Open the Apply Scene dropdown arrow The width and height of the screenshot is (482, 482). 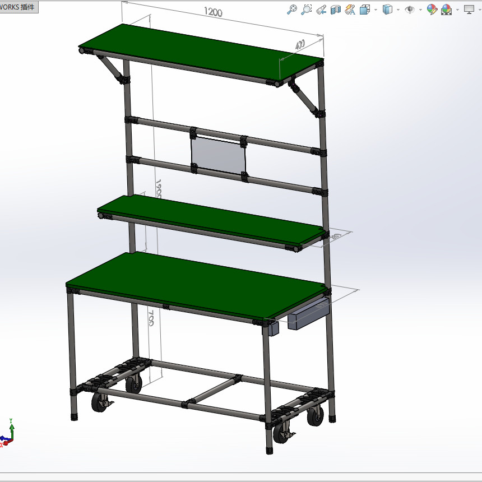[457, 10]
